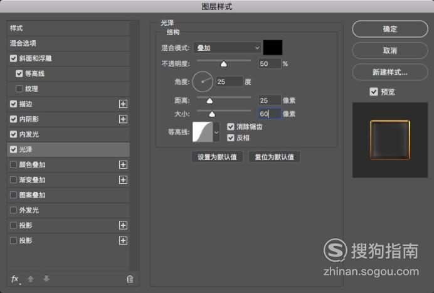The image size is (434, 293).
Task: Move effect up with up arrow icon
Action: (31, 279)
